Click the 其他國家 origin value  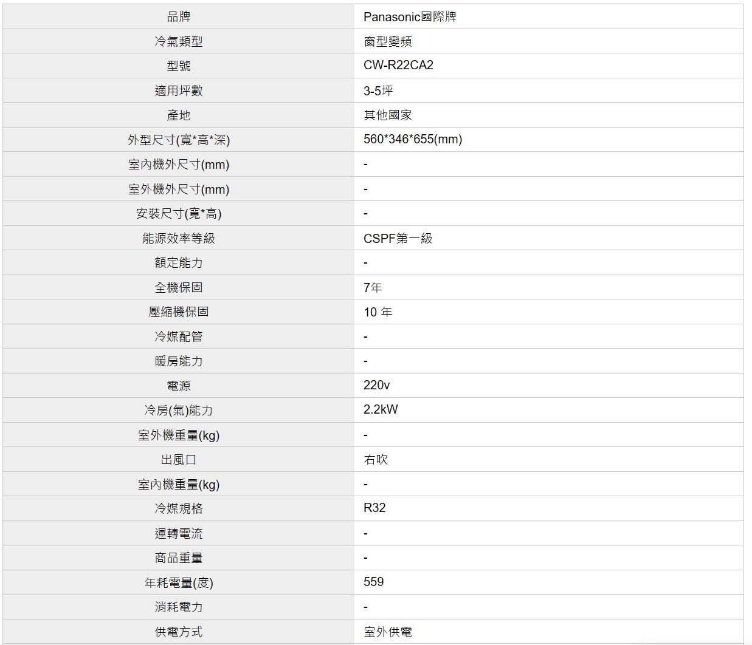coord(388,115)
